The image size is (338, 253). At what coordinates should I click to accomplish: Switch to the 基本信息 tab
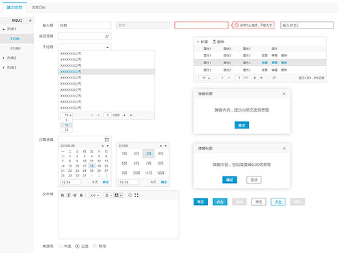tap(14, 7)
